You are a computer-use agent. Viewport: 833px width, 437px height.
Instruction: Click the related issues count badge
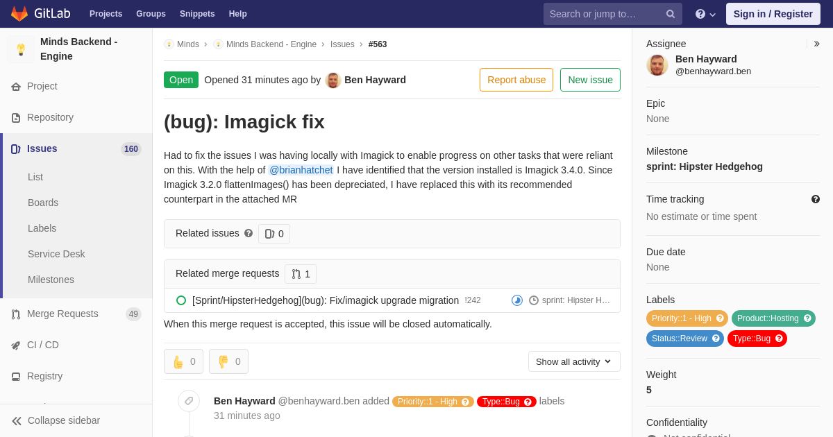(x=274, y=234)
